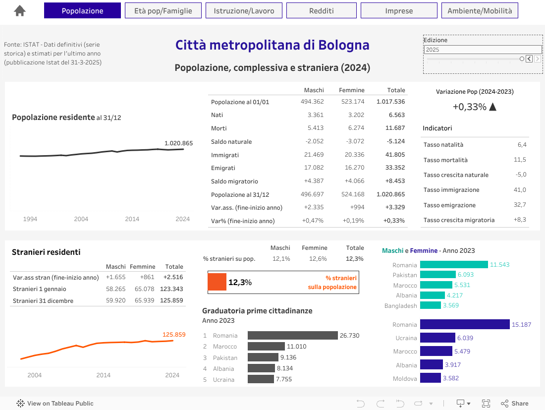
Task: Click the Tableau logo icon at bottom left
Action: [x=21, y=404]
